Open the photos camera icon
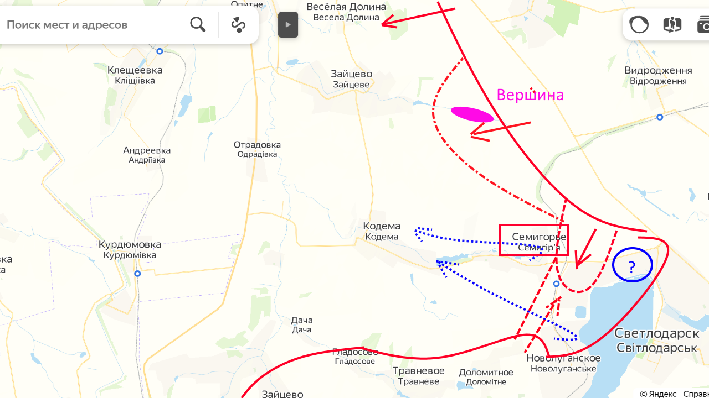Screen dimensions: 709x398 (703, 25)
